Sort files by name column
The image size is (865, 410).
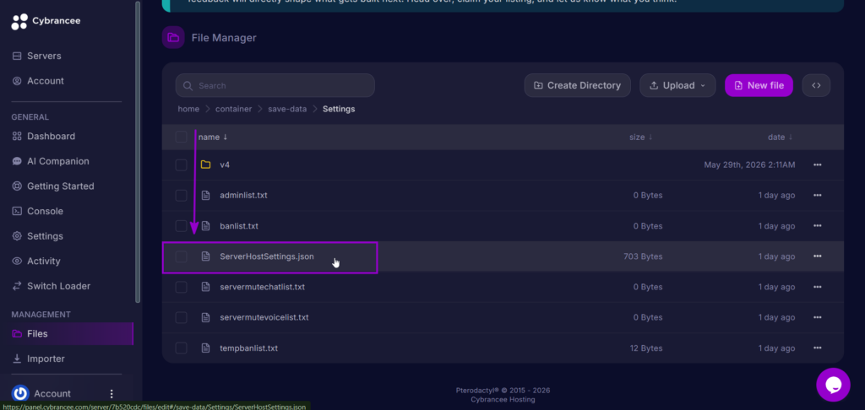(x=212, y=137)
